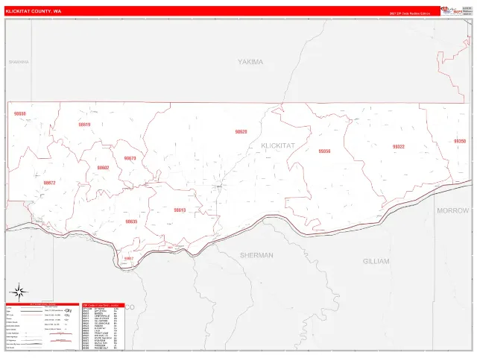Open the ZIP Code index table
Image resolution: width=477 pixels, height=358 pixels.
pos(104,327)
